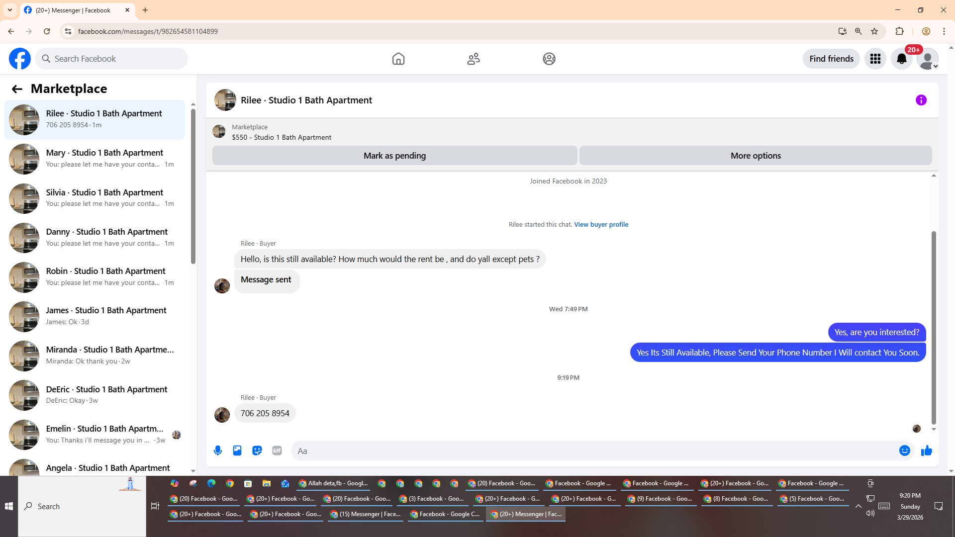Open the emoji picker
Viewport: 955px width, 537px height.
(905, 450)
